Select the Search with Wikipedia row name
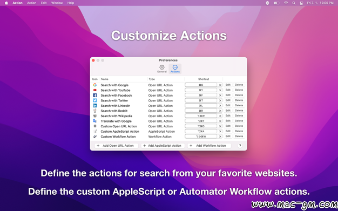Image resolution: width=338 pixels, height=211 pixels. tap(117, 116)
